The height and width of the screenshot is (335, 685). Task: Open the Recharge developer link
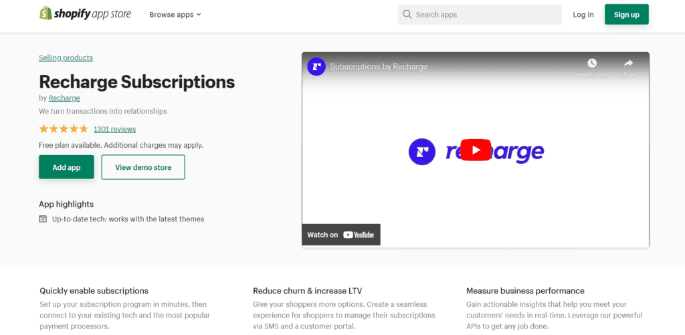point(64,98)
